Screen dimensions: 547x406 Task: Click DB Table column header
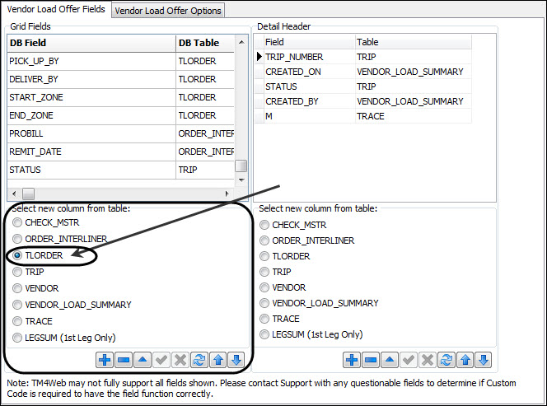tap(205, 44)
